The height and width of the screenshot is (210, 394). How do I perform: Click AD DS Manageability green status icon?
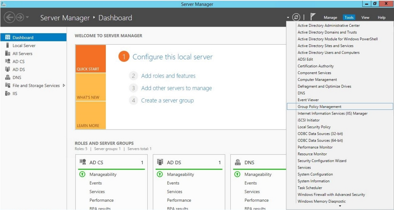(159, 174)
